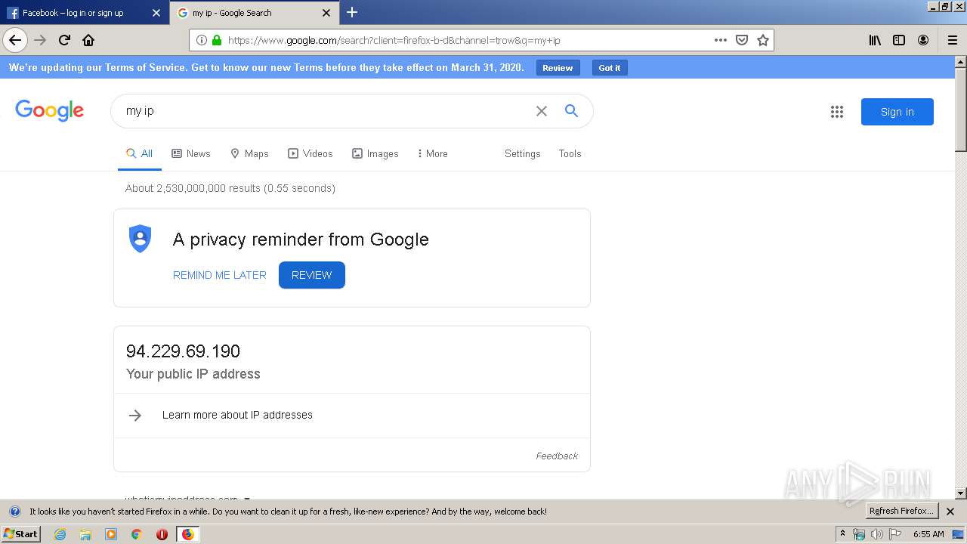Show site information icon in address bar
This screenshot has height=544, width=967.
[x=202, y=40]
